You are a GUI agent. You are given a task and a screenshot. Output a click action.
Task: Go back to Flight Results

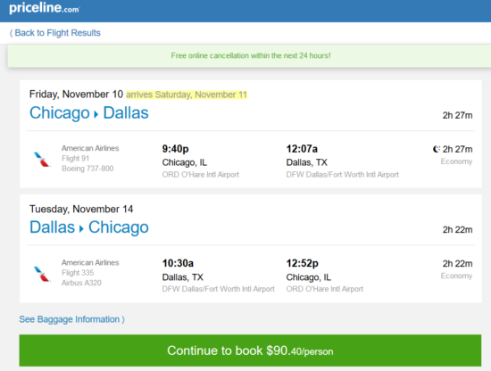click(54, 33)
